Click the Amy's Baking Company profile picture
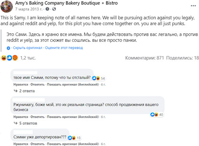Screen dimensions: 199x146 pyautogui.click(x=7, y=7)
